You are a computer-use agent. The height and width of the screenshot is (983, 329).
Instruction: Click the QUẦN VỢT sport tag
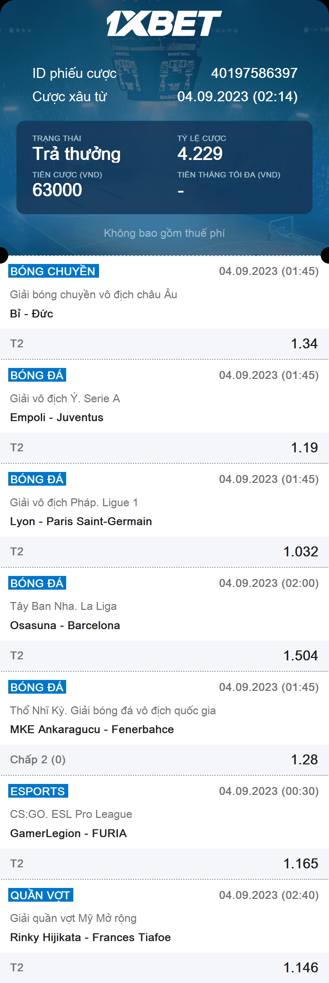click(40, 895)
